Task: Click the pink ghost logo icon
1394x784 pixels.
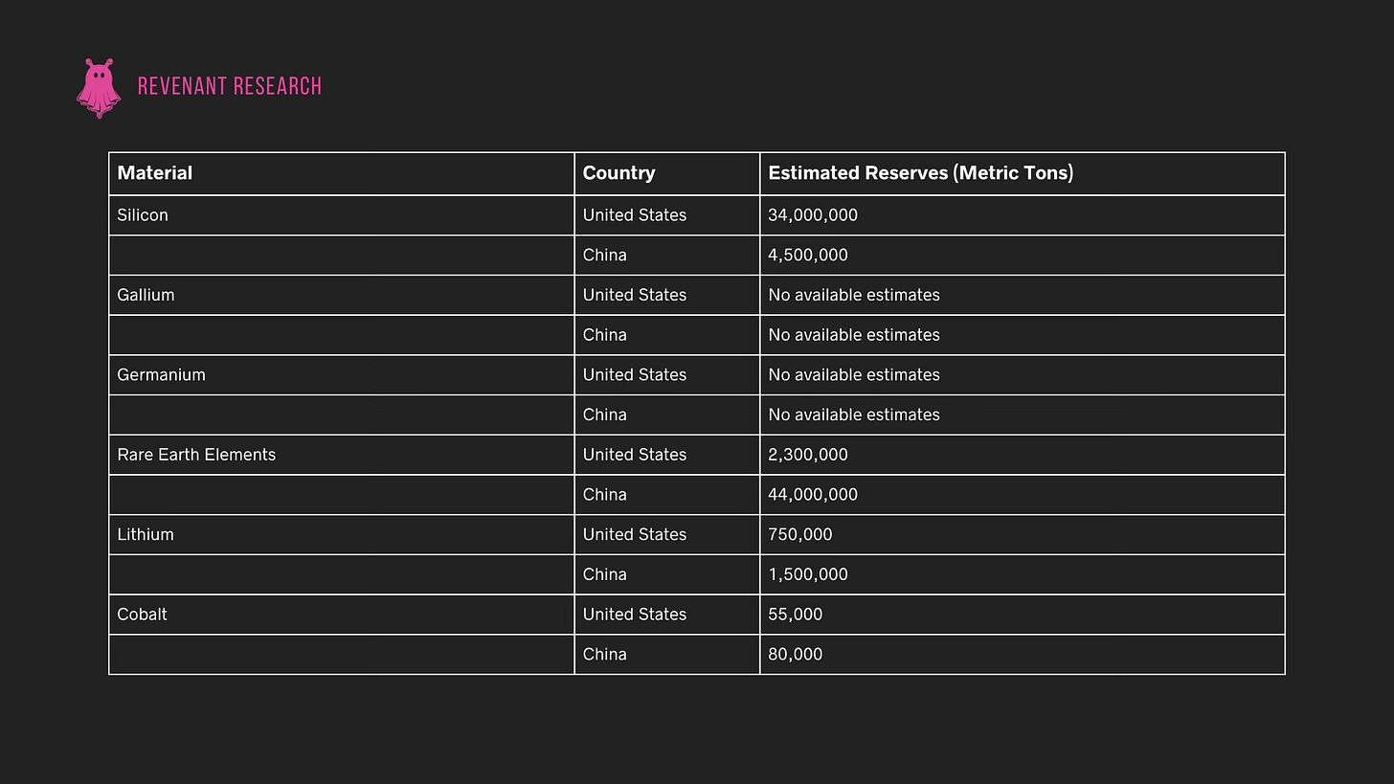Action: click(99, 88)
